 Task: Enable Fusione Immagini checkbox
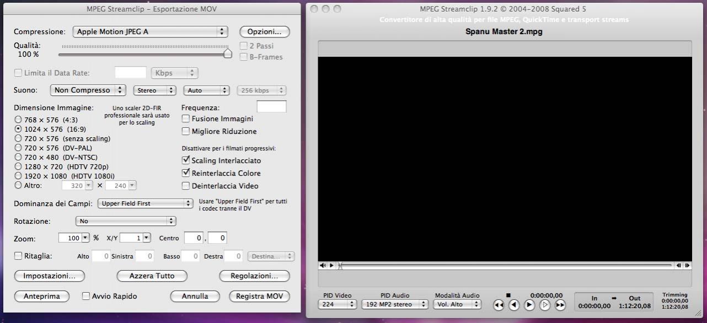[x=186, y=119]
